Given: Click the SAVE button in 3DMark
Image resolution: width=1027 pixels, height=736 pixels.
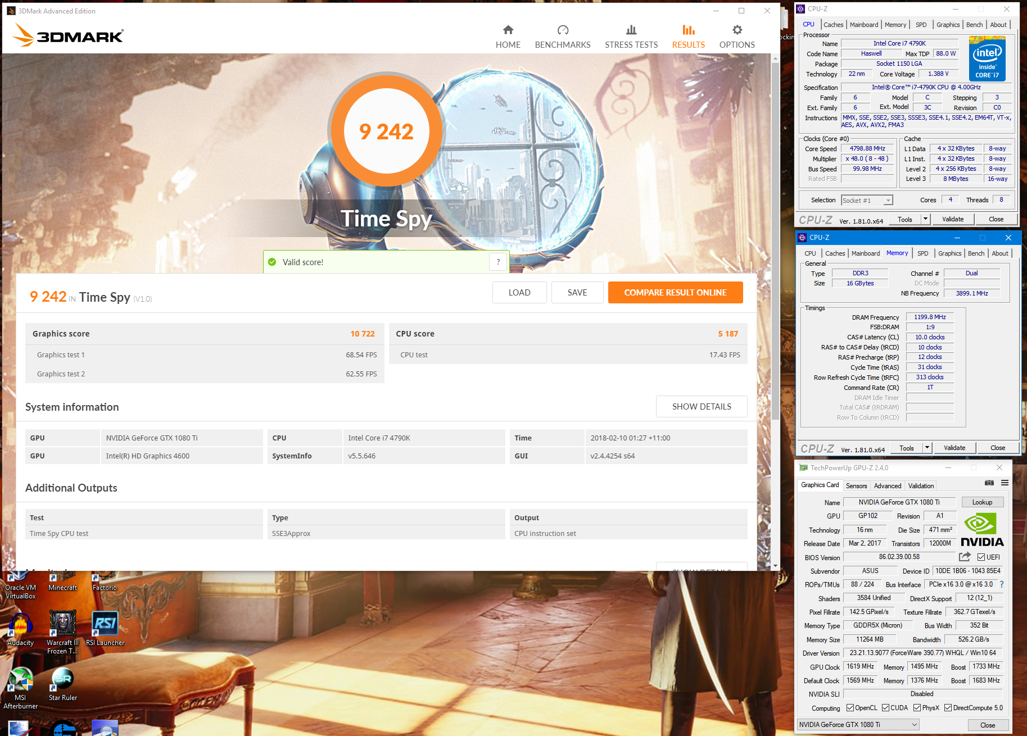Looking at the screenshot, I should coord(577,293).
